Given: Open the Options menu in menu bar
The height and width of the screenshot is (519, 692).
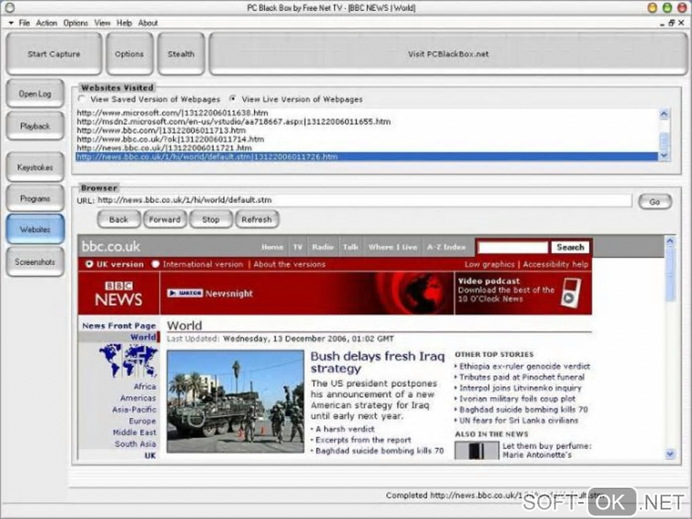Looking at the screenshot, I should 75,23.
